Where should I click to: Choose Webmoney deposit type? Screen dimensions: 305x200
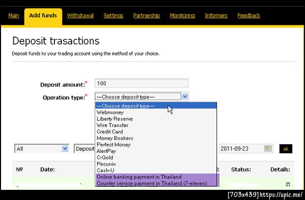[x=156, y=112]
